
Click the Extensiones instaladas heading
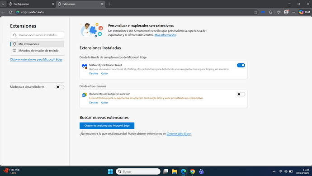100,48
